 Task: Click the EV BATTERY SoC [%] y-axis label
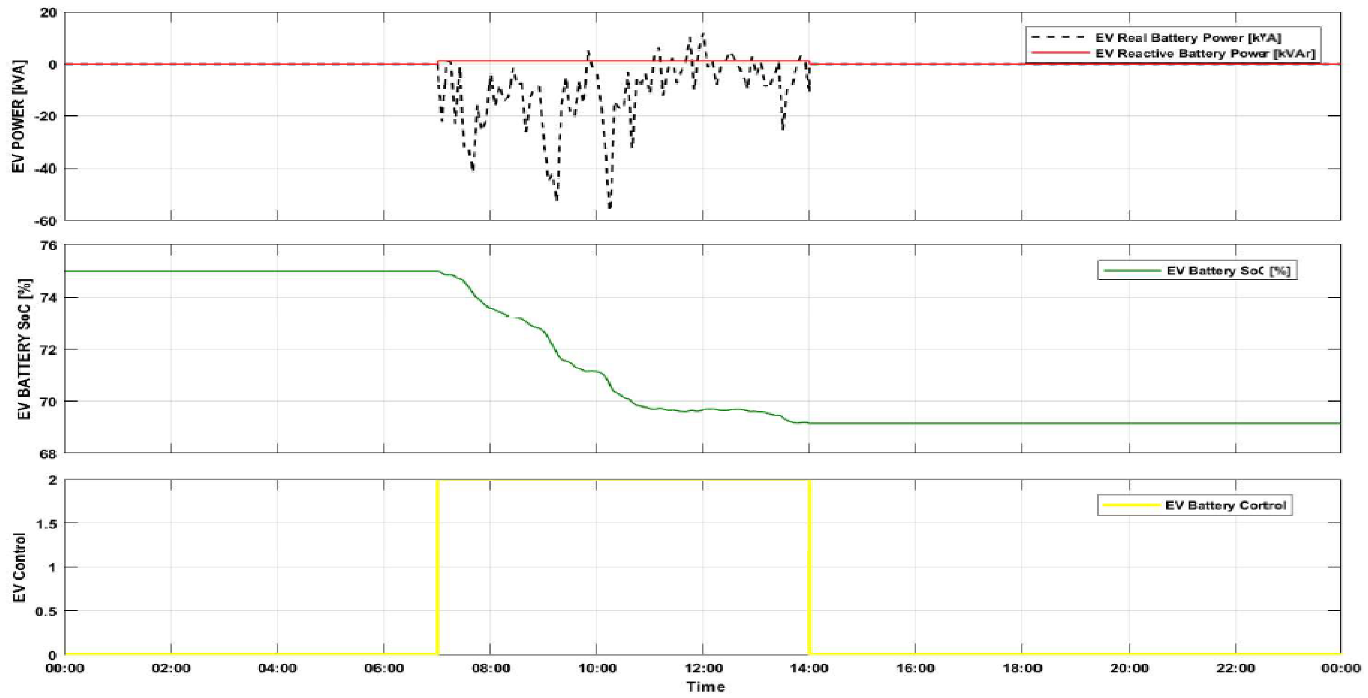[24, 349]
